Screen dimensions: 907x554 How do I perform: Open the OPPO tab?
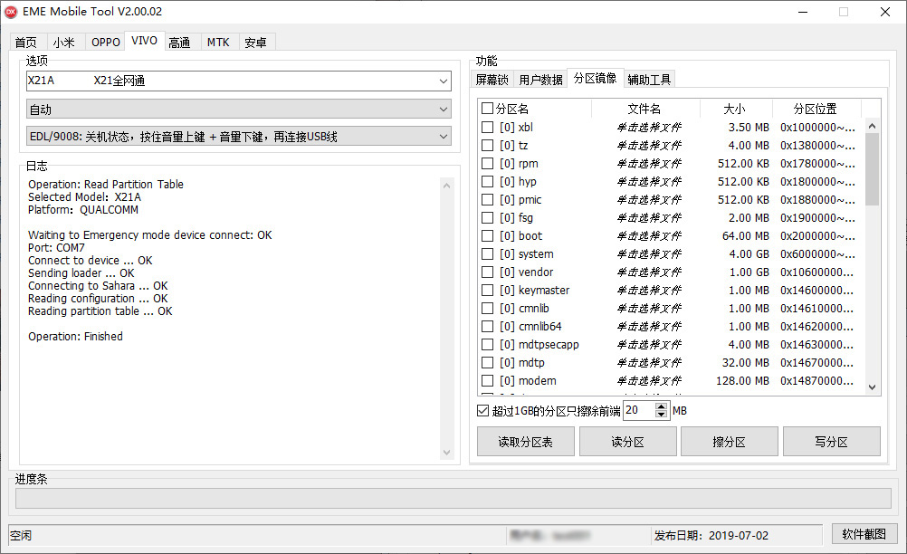pos(105,43)
